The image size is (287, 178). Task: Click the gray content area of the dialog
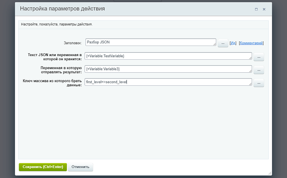(x=143, y=125)
